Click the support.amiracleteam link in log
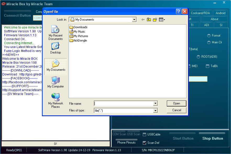 tap(22, 90)
